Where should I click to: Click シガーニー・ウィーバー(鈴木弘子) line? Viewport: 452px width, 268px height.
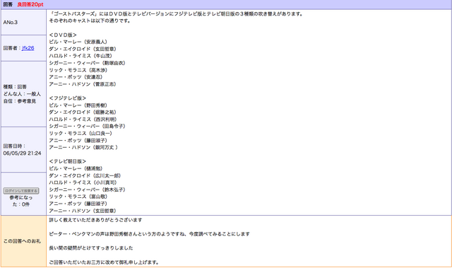87,190
